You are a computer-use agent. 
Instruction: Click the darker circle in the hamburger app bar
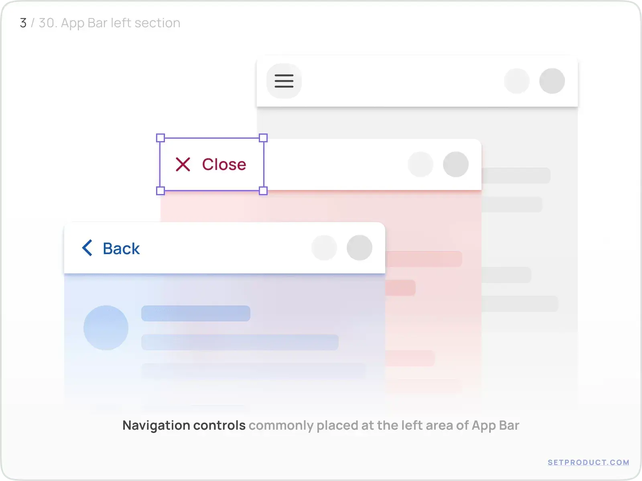coord(552,81)
